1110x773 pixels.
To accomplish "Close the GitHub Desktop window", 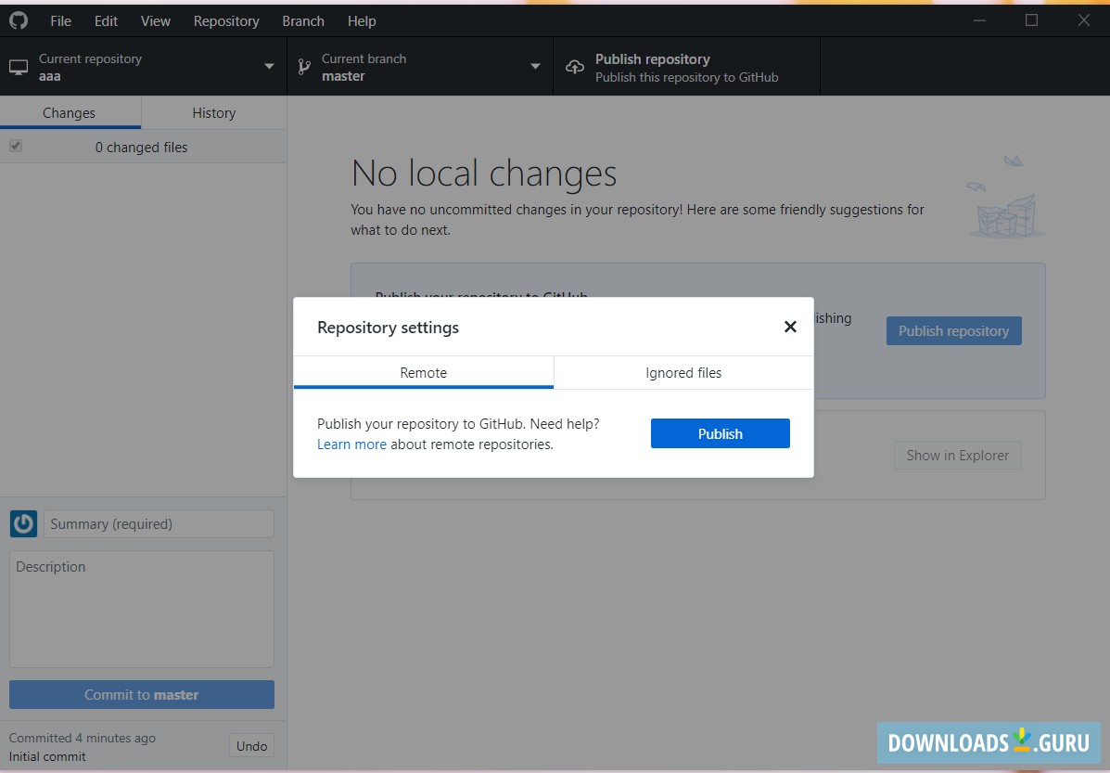I will [1084, 20].
